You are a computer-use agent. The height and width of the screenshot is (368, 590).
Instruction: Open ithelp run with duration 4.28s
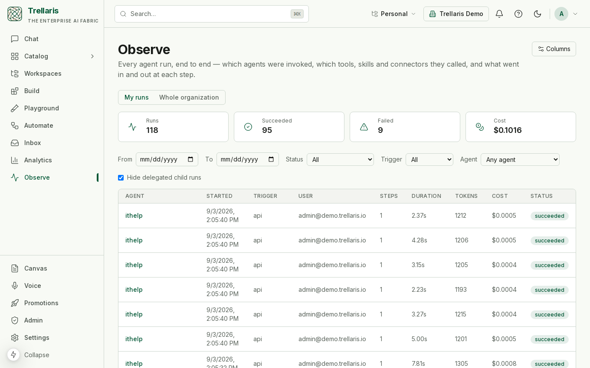[134, 240]
